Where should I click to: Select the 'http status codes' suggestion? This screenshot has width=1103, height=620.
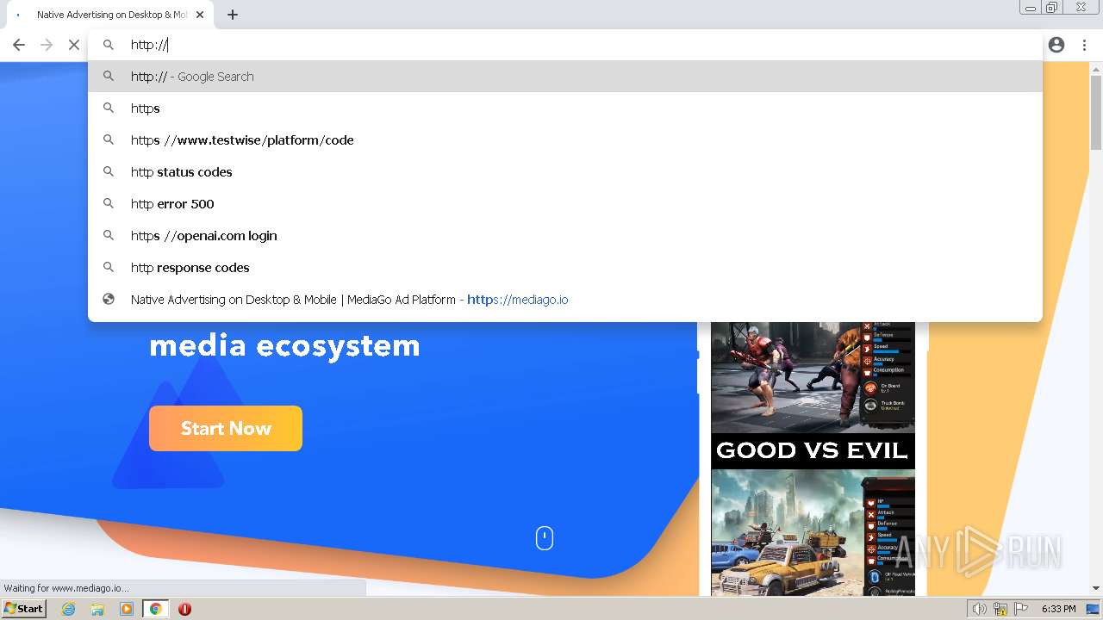565,172
